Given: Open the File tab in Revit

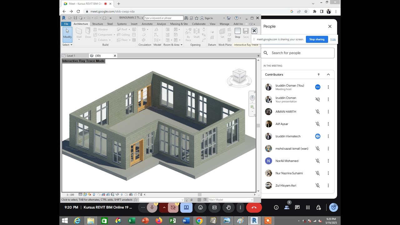Looking at the screenshot, I should [66, 24].
